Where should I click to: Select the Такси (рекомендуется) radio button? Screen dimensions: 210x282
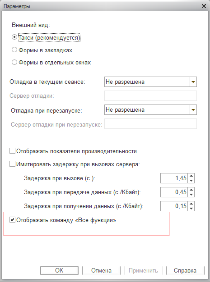[14, 37]
